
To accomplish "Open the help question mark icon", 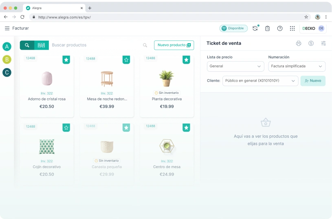I will pyautogui.click(x=280, y=28).
